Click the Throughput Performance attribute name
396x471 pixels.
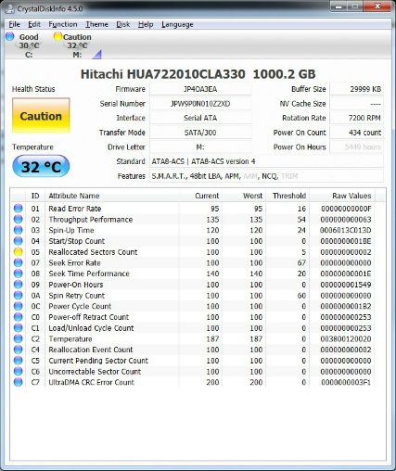91,220
